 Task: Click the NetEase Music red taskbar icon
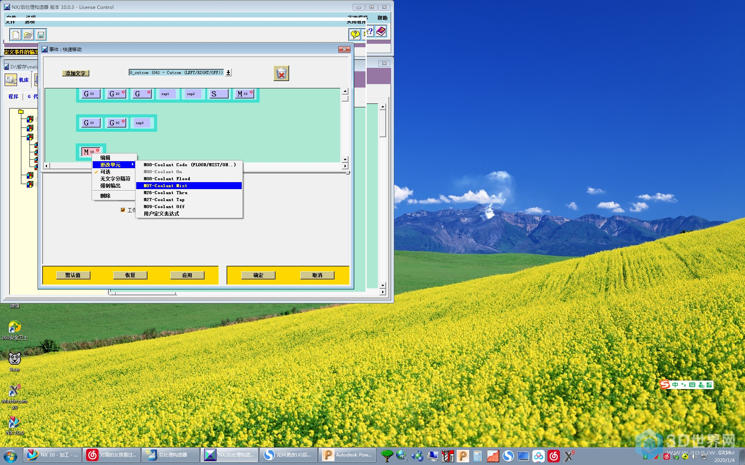point(553,456)
